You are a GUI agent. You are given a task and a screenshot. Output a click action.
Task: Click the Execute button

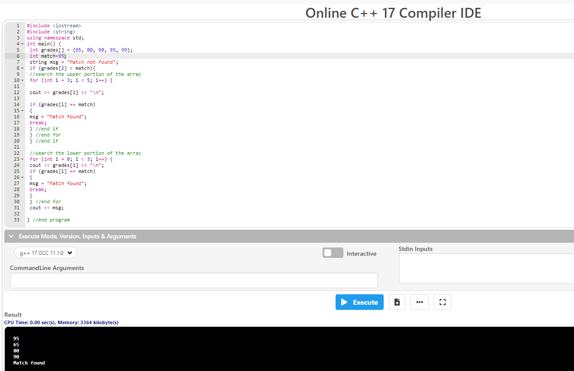pos(359,302)
